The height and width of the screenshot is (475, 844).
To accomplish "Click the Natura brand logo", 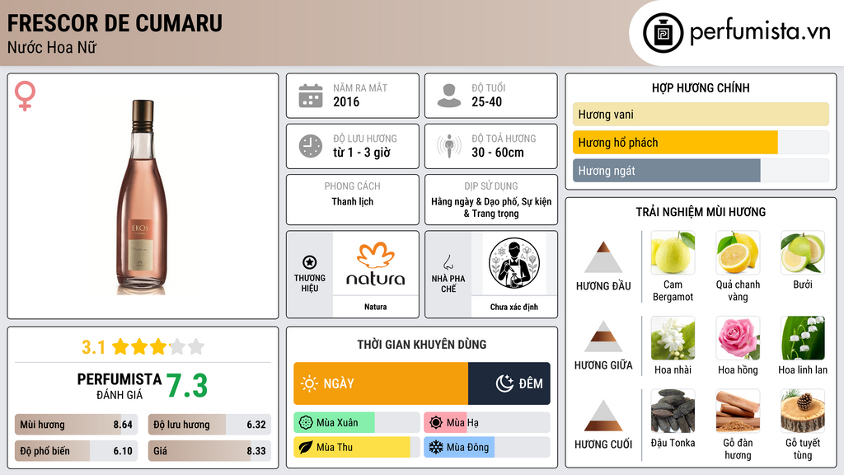I will 376,263.
